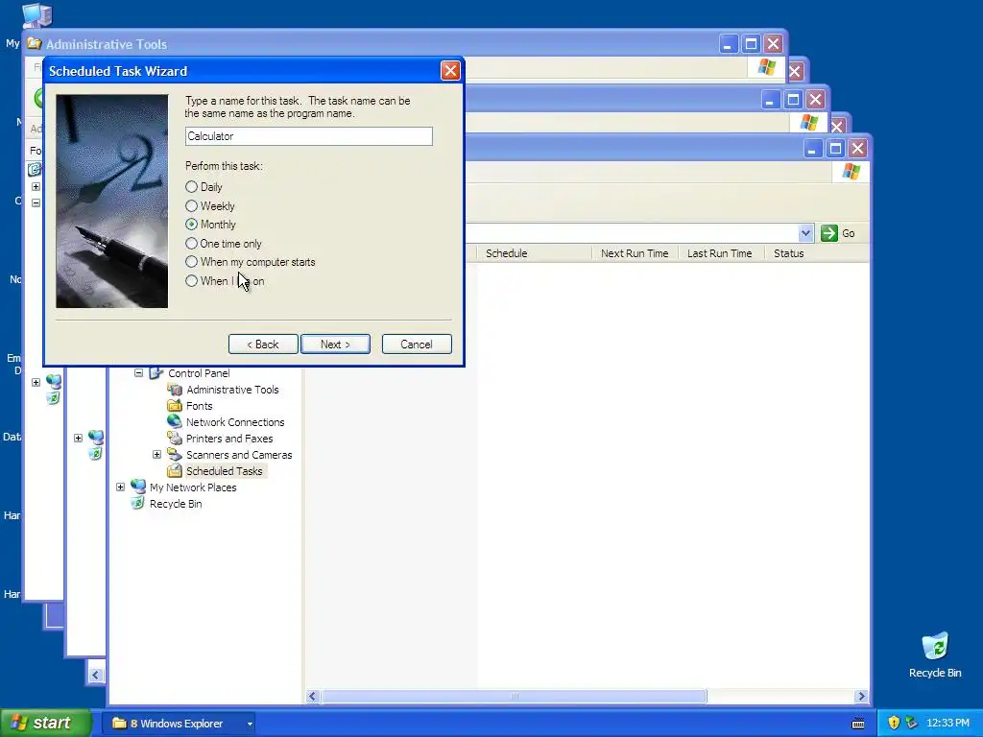Proceed with the Next button

tap(335, 345)
